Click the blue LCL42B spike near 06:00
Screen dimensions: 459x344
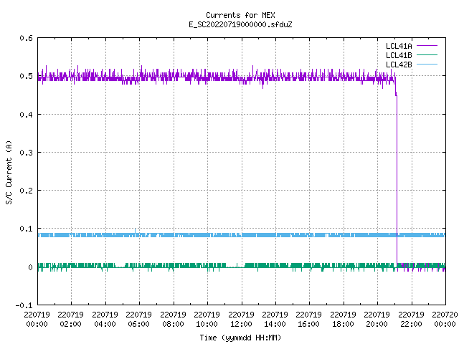click(136, 231)
